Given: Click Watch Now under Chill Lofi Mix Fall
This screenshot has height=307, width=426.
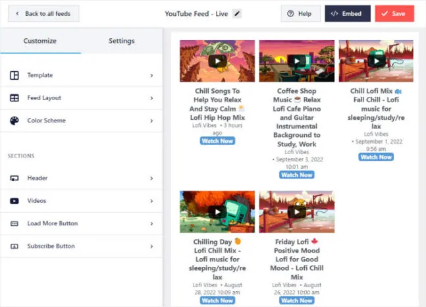Looking at the screenshot, I should click(376, 157).
